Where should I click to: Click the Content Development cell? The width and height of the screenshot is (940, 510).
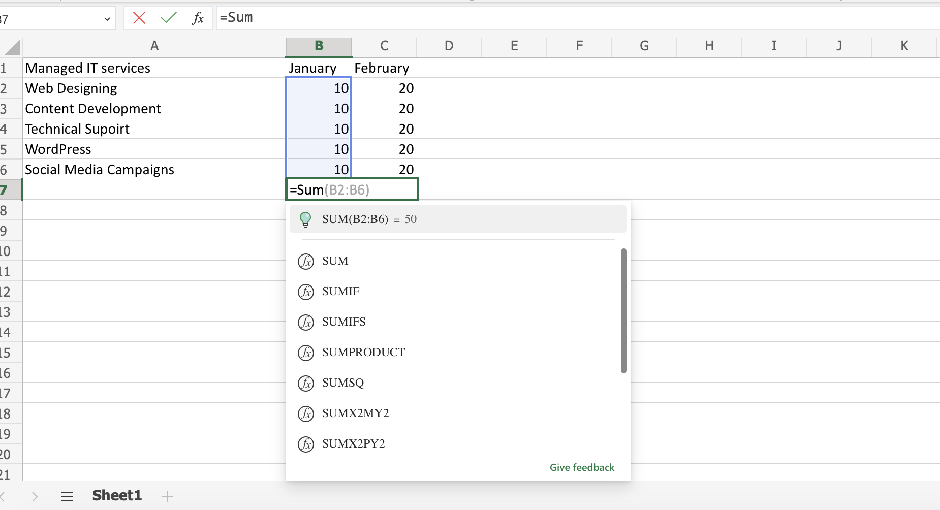pyautogui.click(x=154, y=108)
